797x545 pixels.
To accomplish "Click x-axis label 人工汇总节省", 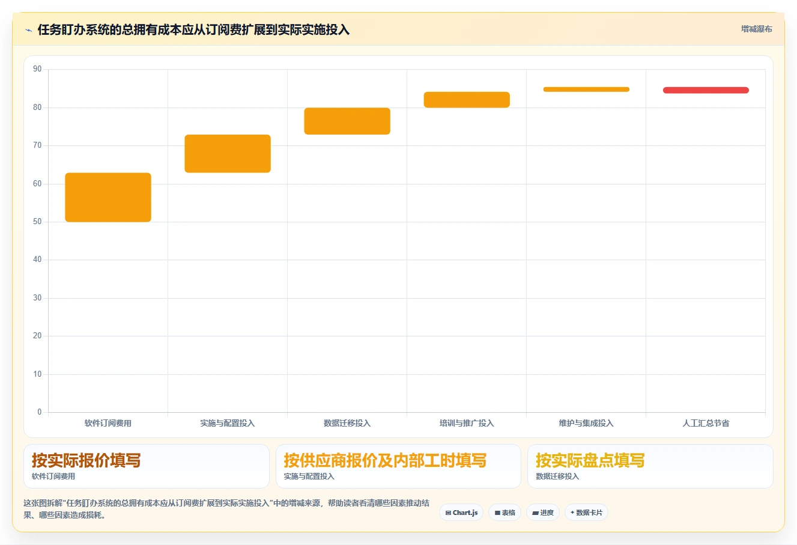I will click(706, 423).
